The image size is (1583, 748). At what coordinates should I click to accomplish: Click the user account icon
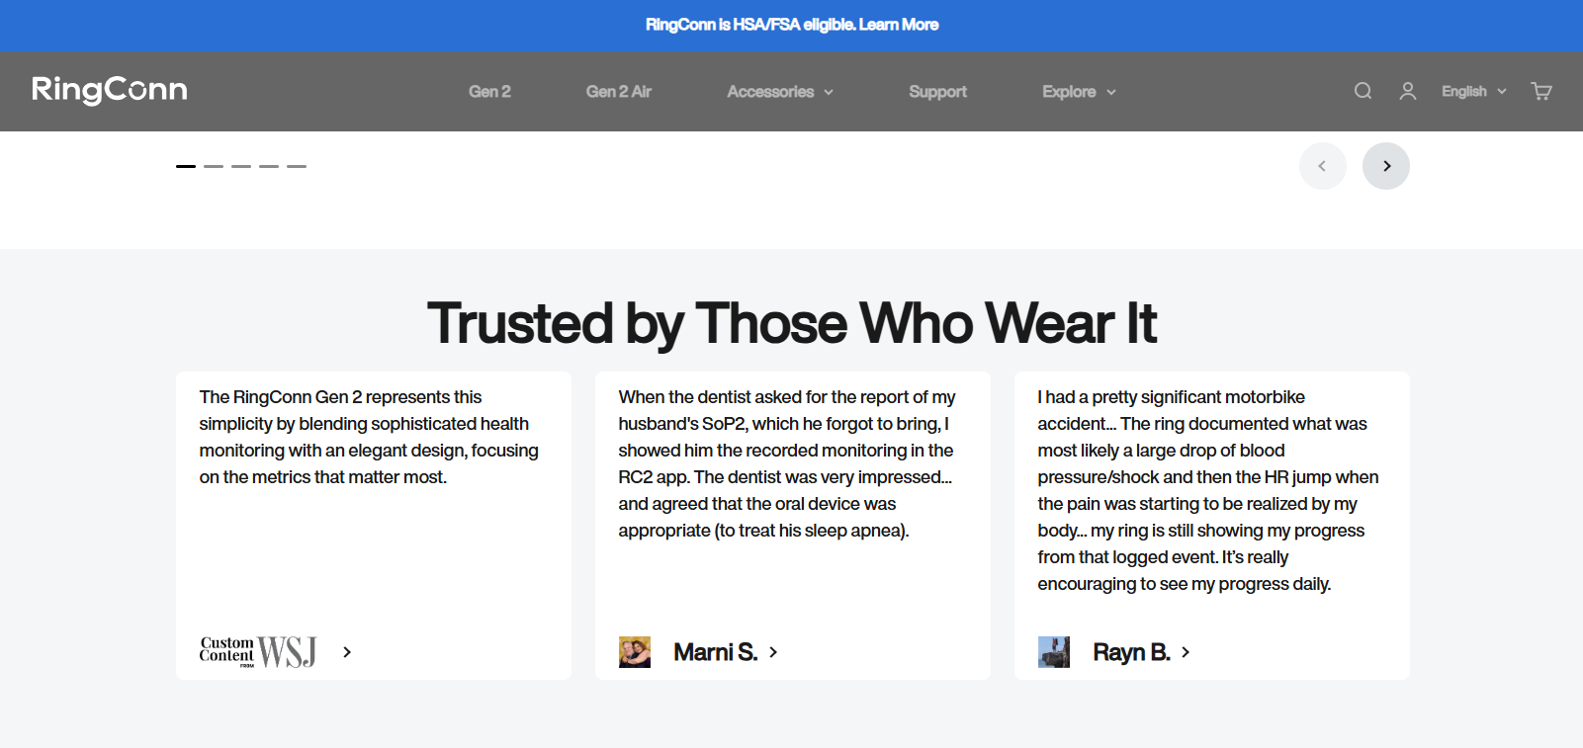pos(1408,91)
